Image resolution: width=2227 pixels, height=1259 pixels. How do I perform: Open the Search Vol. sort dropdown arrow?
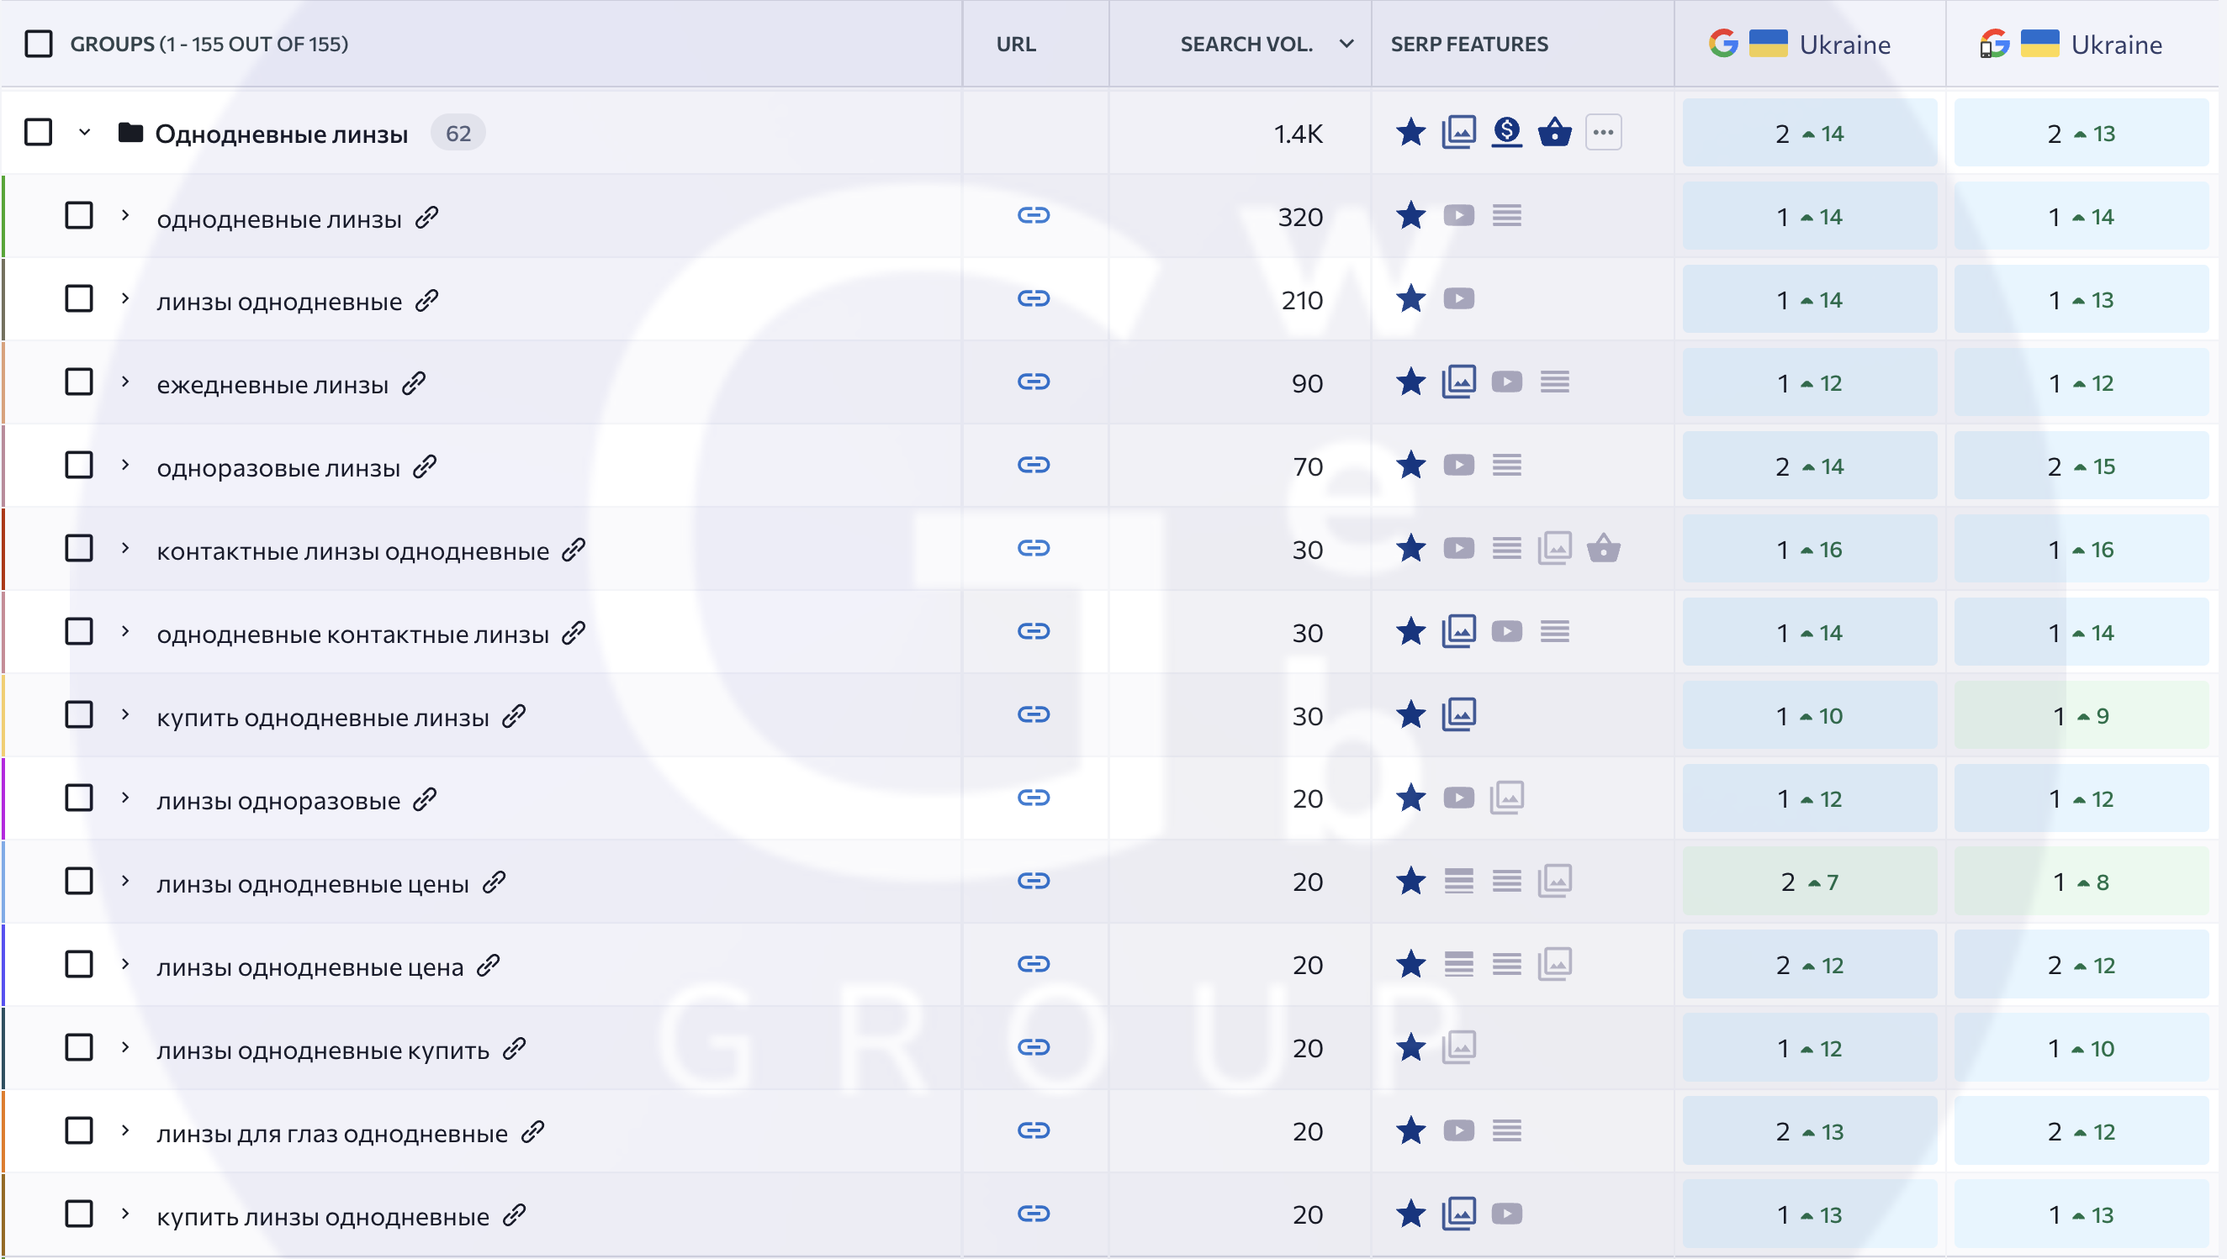(1346, 44)
